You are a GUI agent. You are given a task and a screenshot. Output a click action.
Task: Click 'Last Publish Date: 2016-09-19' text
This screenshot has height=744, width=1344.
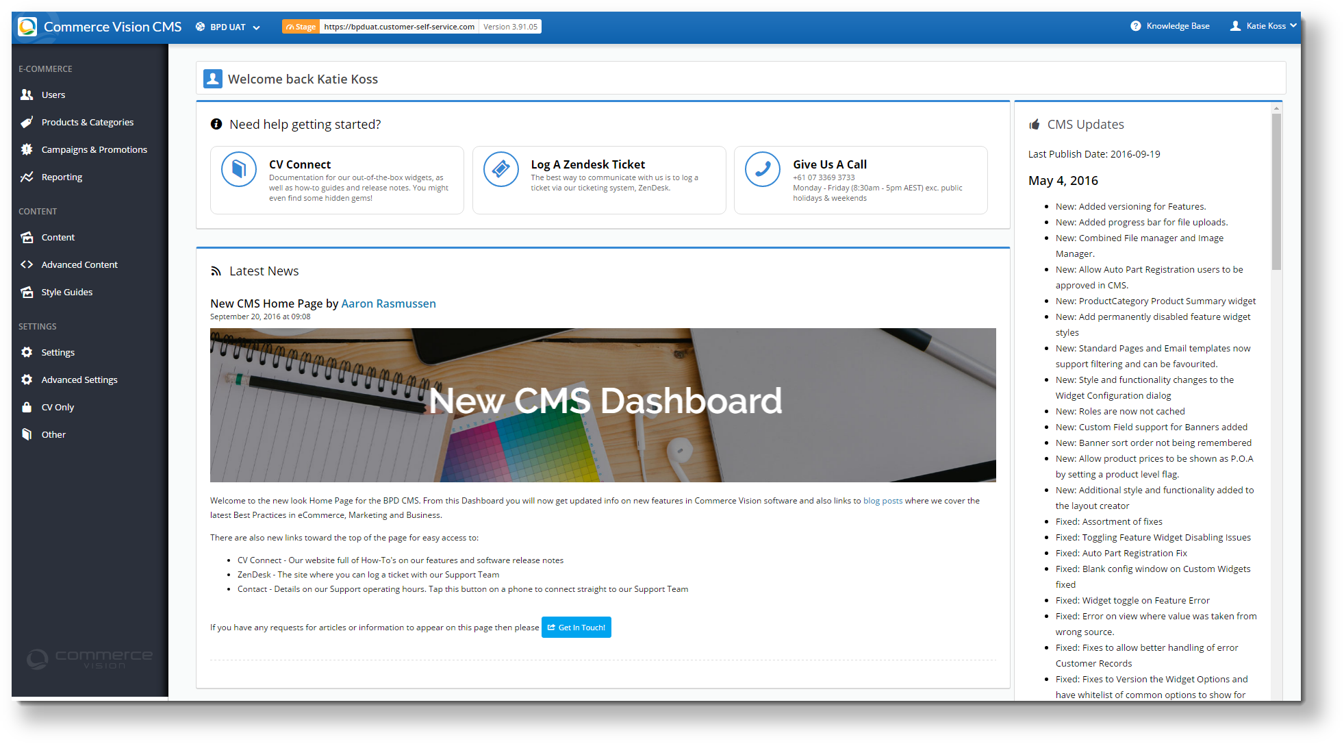pyautogui.click(x=1094, y=154)
